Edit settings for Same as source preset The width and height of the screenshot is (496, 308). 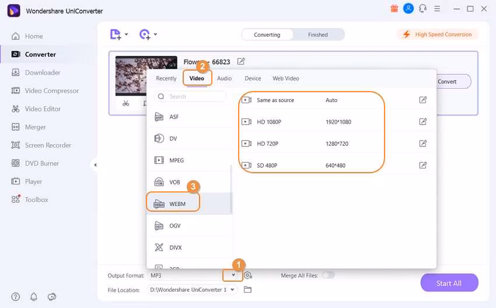(x=423, y=100)
